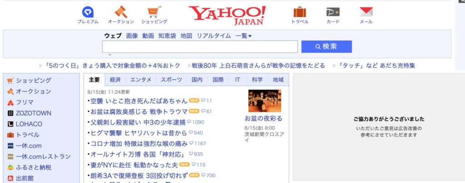Click the ふるさと納税 icon in the sidebar
This screenshot has height=183, width=465.
(x=10, y=168)
